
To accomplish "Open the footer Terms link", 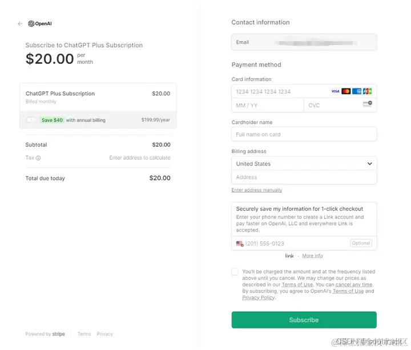I will [x=84, y=334].
